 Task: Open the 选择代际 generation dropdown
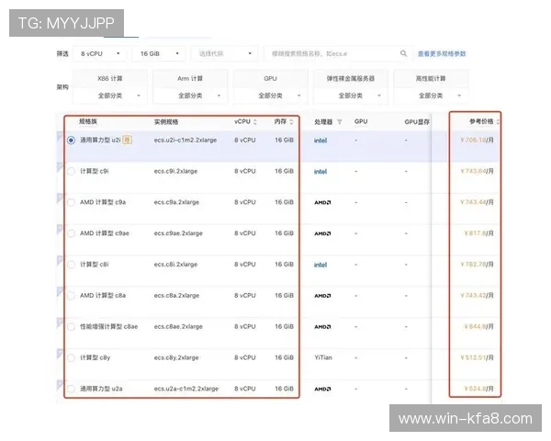coord(225,54)
